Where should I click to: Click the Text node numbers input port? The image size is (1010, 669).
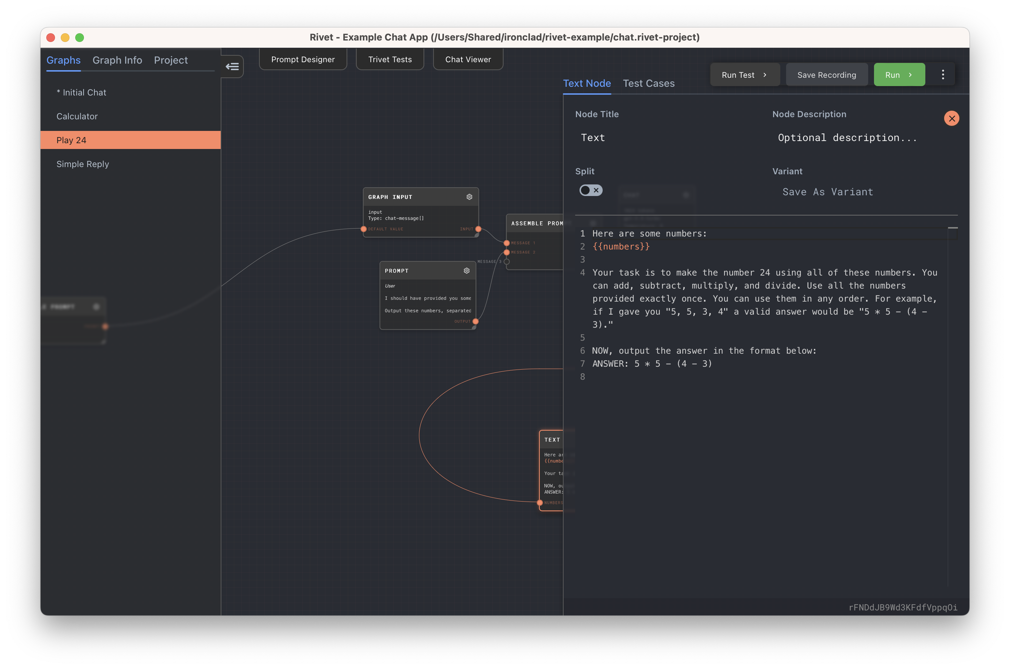click(x=540, y=503)
